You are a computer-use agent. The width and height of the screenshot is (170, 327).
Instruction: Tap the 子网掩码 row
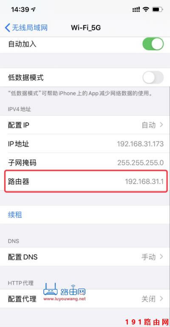tap(85, 162)
